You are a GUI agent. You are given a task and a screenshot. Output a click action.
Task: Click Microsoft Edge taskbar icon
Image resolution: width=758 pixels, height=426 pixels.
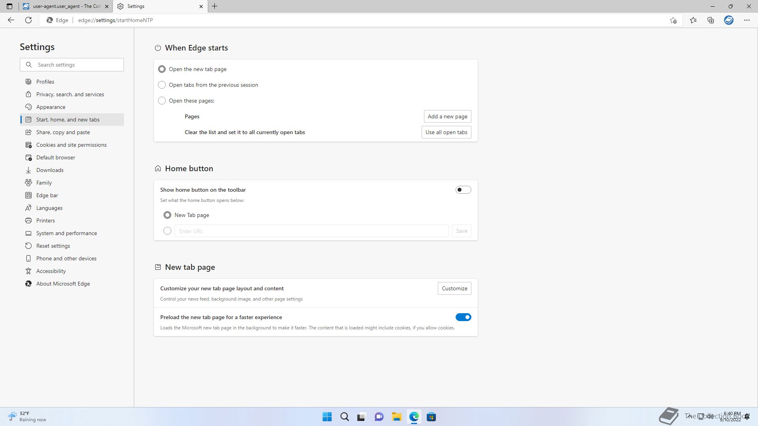[x=414, y=417]
